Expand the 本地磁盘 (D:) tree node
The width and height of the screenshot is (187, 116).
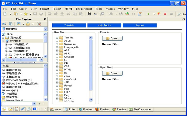pyautogui.click(x=6, y=48)
